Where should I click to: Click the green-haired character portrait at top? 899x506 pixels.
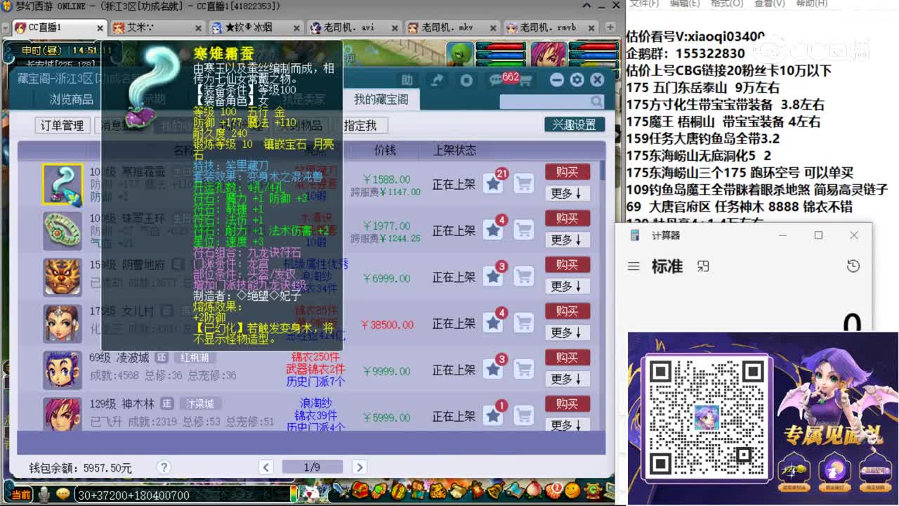460,54
